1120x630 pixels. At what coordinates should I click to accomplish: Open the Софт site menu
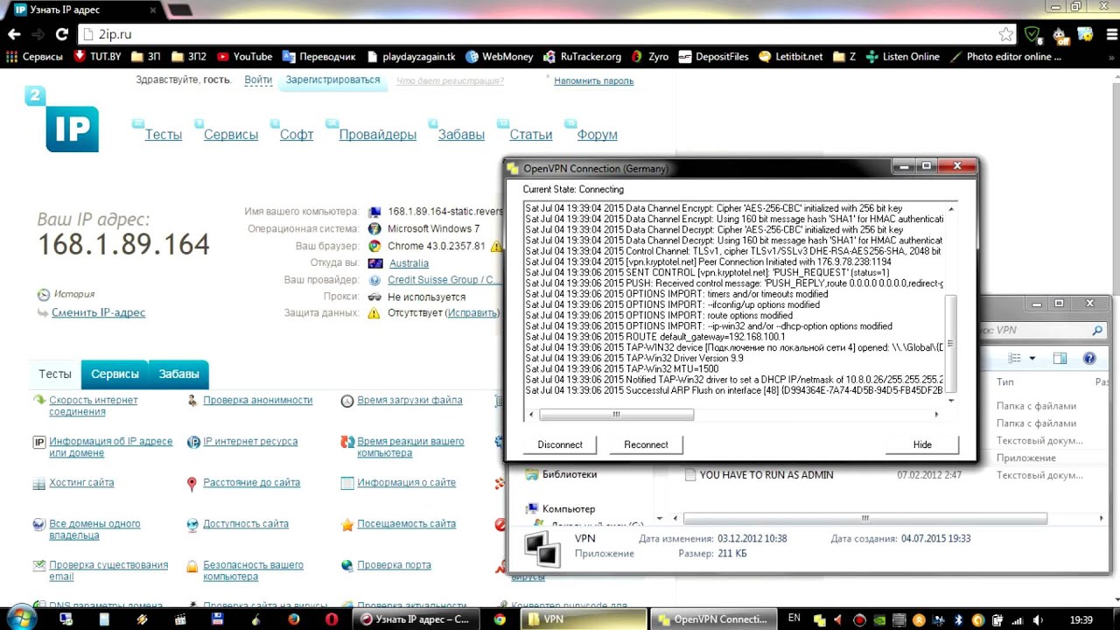[297, 134]
